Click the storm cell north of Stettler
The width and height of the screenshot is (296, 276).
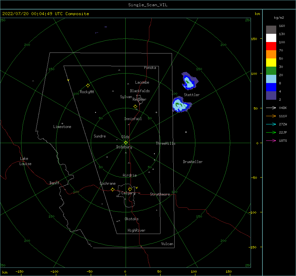click(x=189, y=81)
